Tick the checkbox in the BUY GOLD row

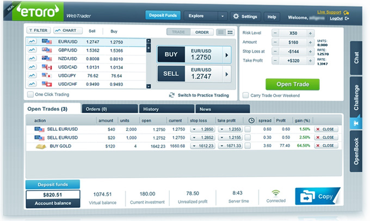(x=248, y=146)
